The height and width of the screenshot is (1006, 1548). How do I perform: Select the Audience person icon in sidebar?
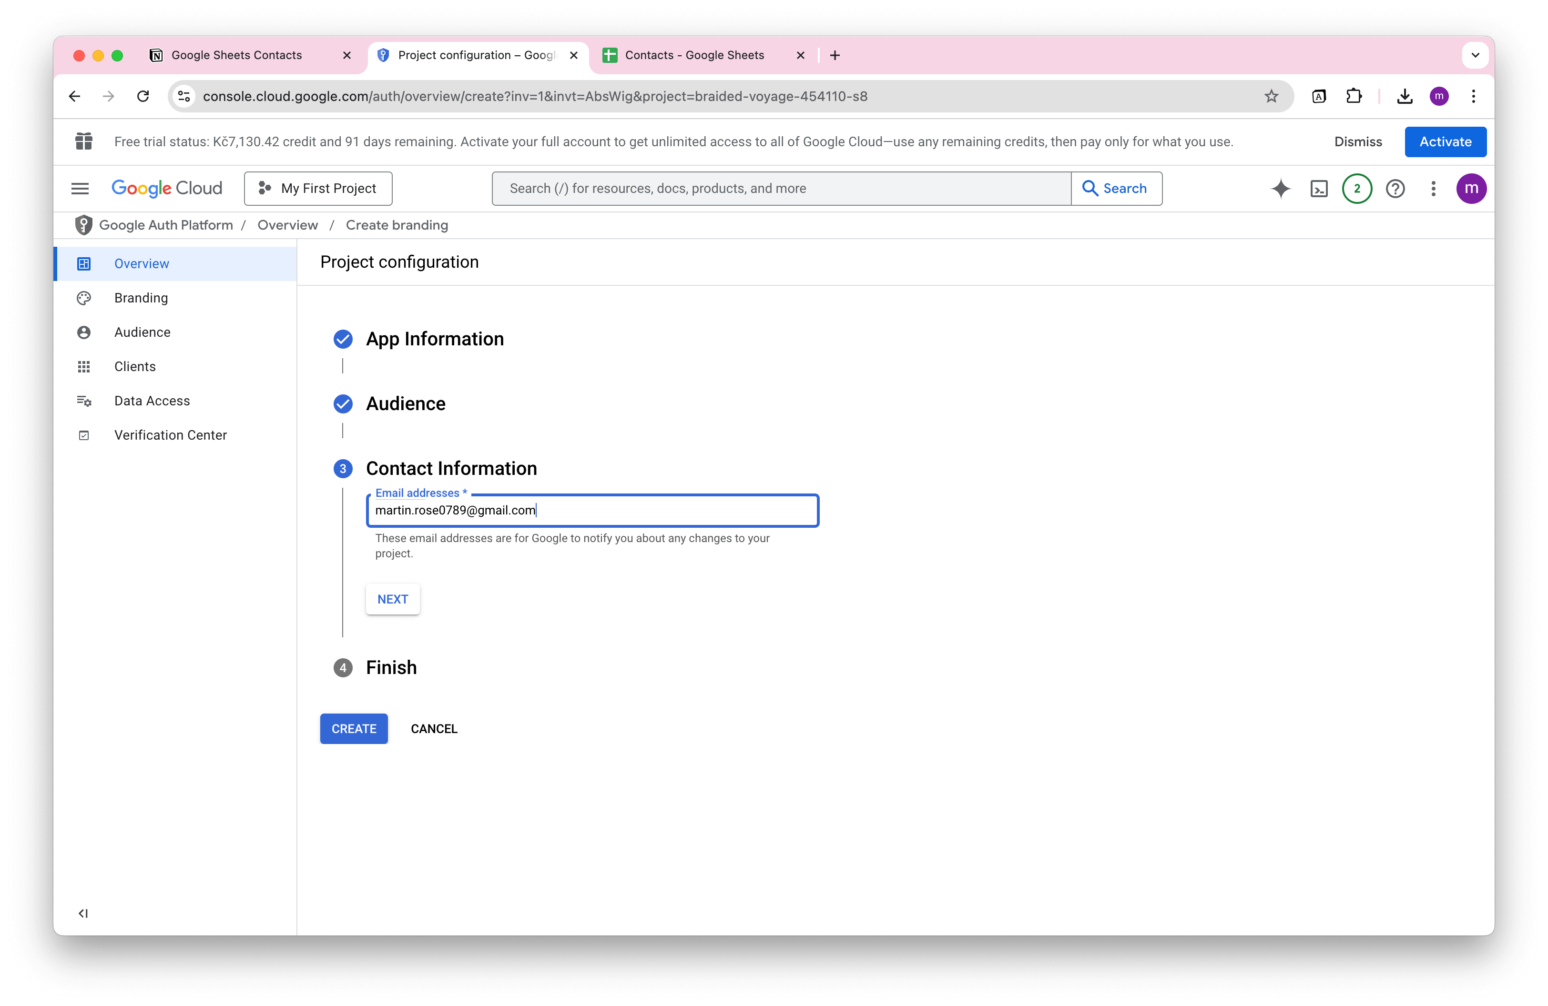coord(84,332)
